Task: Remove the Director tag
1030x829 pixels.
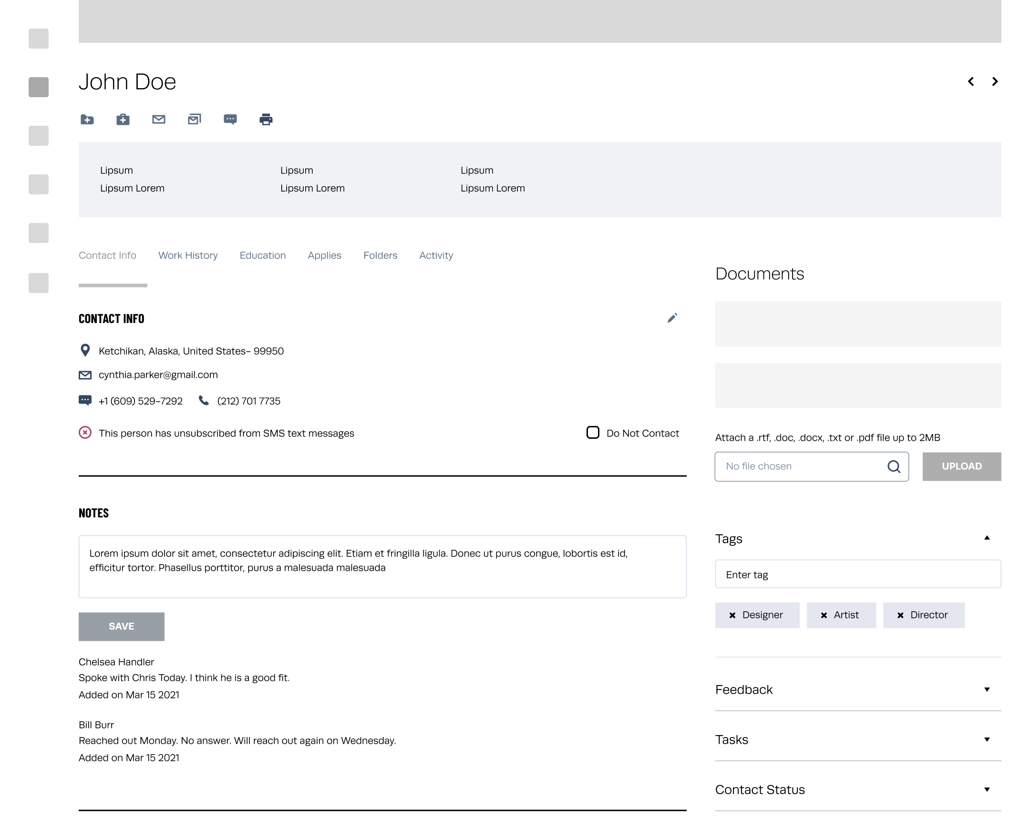Action: coord(900,615)
